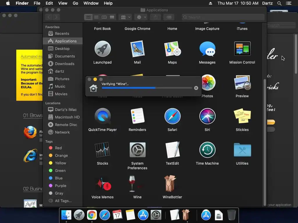The width and height of the screenshot is (298, 223).
Task: Select dartz home folder in sidebar
Action: [x=63, y=71]
